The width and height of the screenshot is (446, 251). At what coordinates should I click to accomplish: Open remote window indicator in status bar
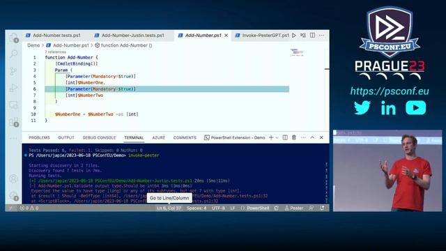pos(11,208)
